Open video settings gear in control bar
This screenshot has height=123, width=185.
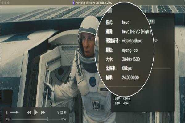coord(65,113)
